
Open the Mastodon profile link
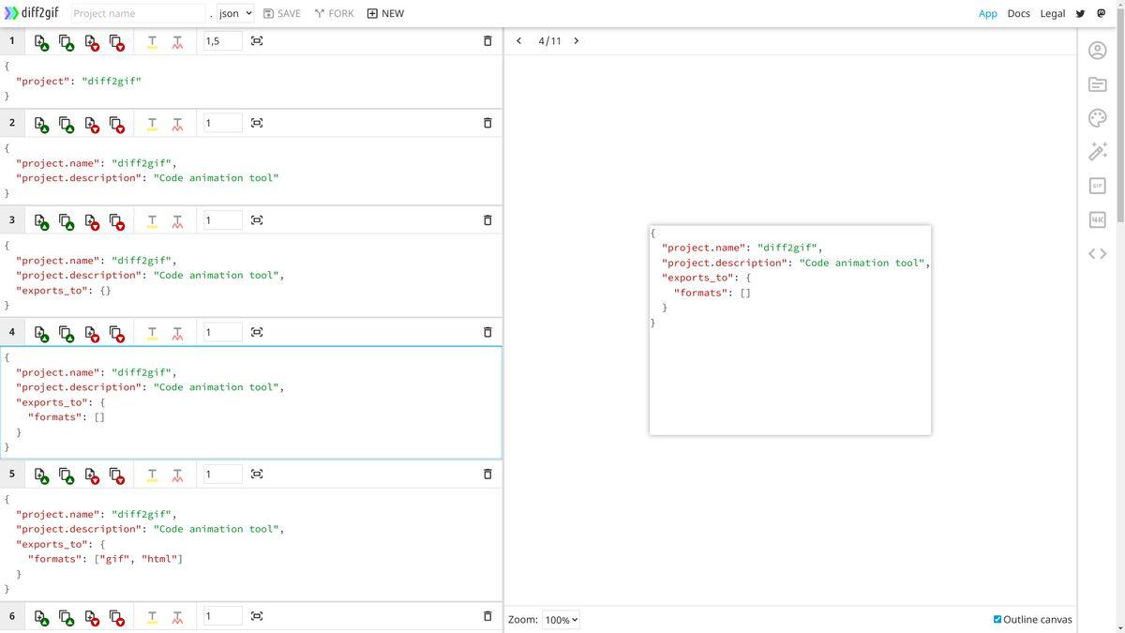1102,13
